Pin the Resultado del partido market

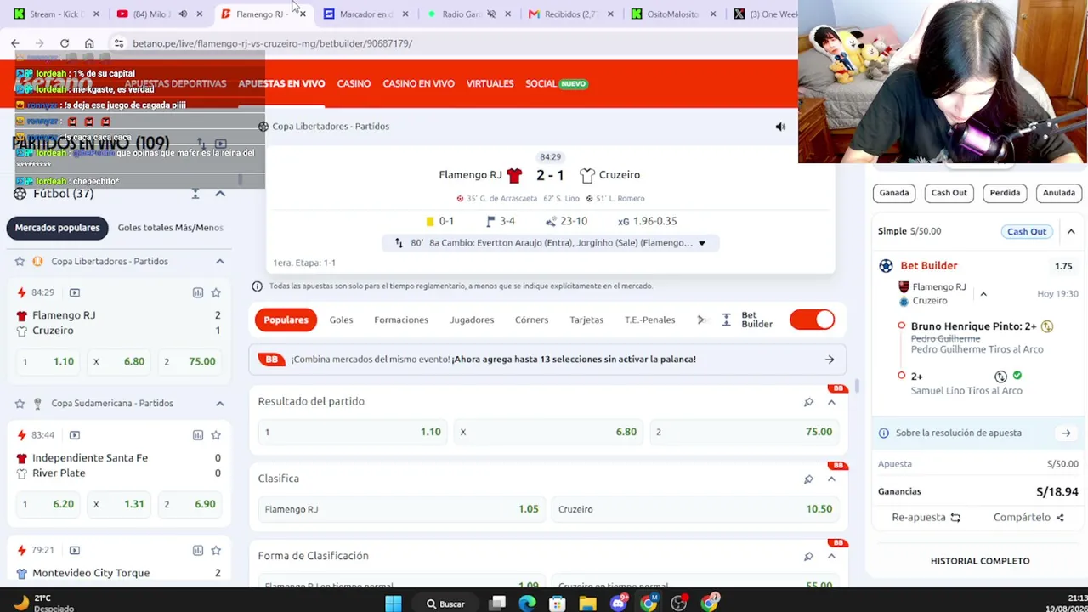(x=808, y=402)
